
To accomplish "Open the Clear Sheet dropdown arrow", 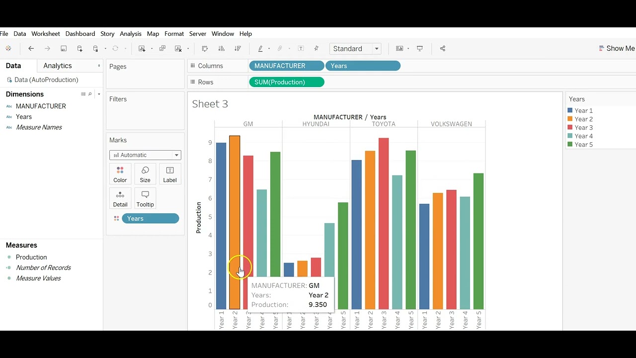I will point(188,49).
